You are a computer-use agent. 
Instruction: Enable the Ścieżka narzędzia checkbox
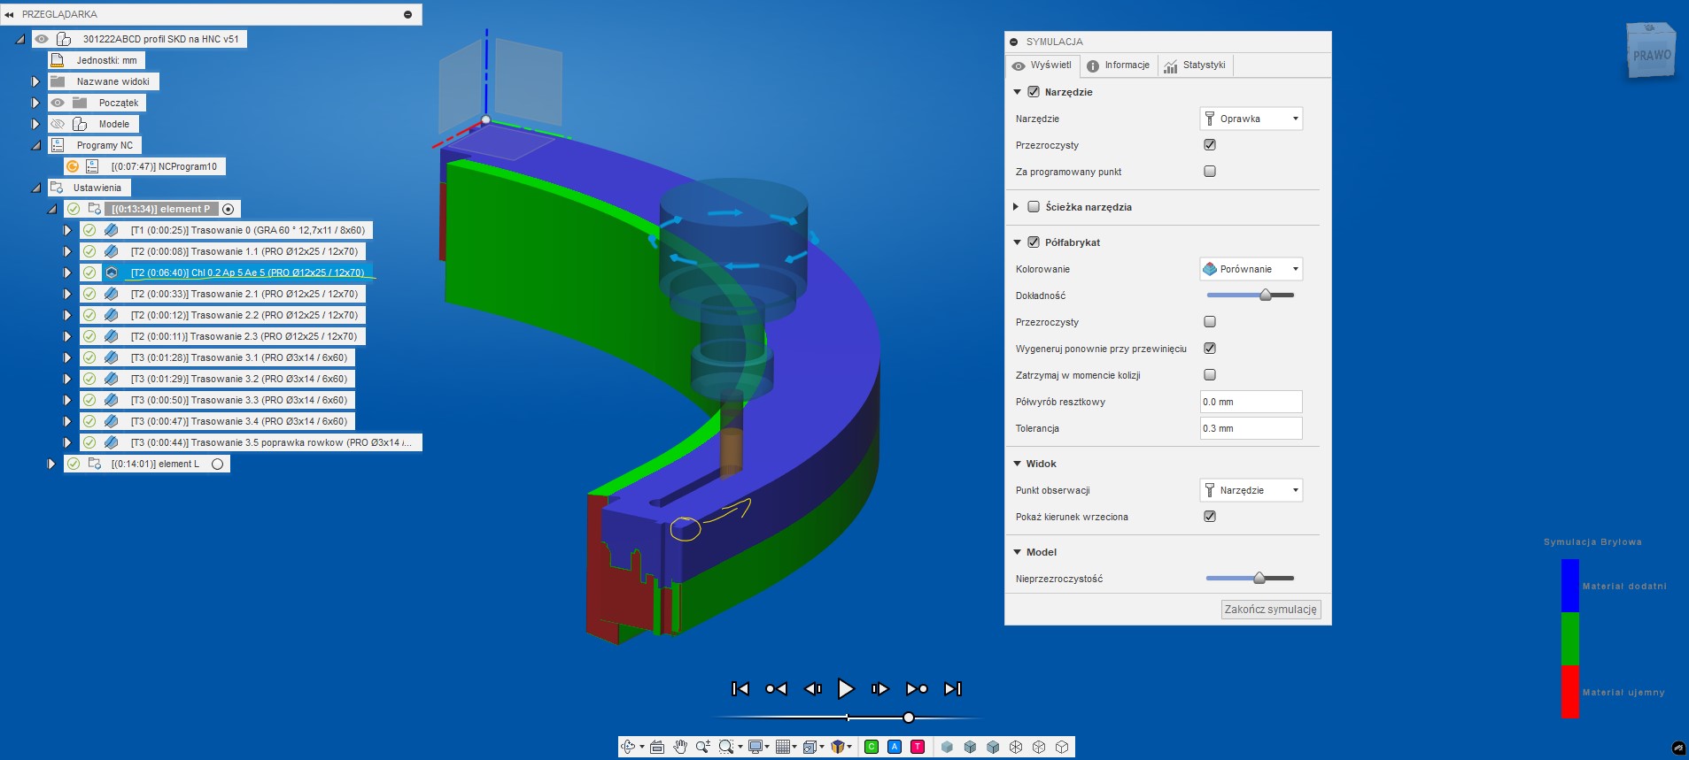point(1034,207)
